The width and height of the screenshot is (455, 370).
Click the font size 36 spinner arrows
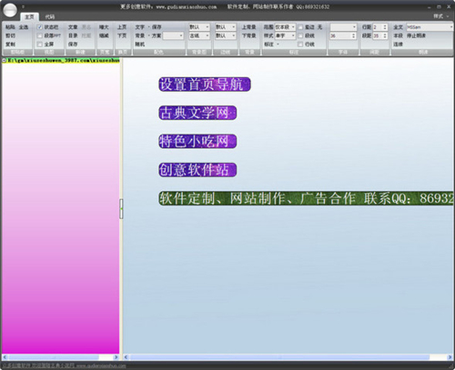click(x=353, y=35)
